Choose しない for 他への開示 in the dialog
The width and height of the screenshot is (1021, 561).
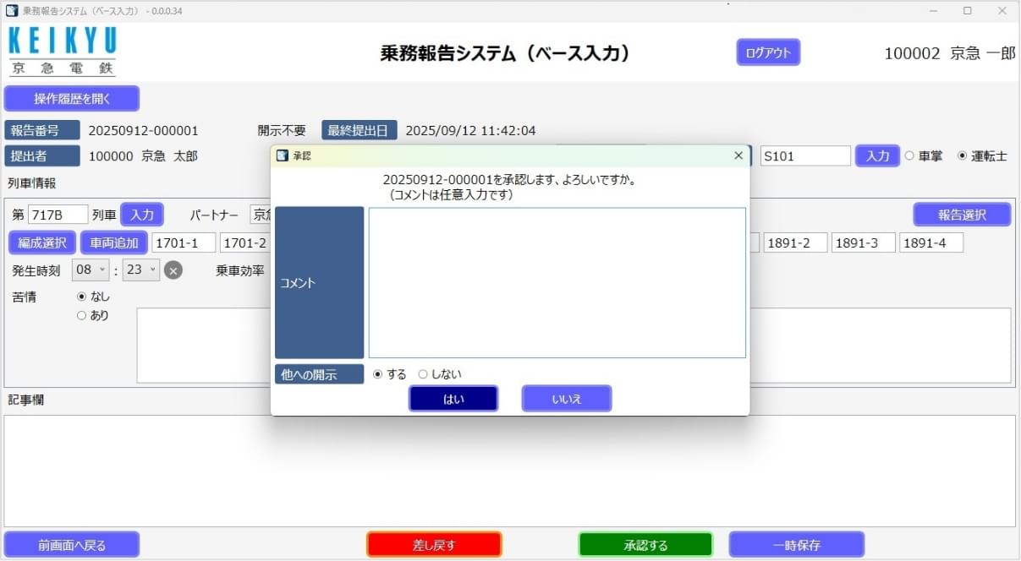coord(424,373)
